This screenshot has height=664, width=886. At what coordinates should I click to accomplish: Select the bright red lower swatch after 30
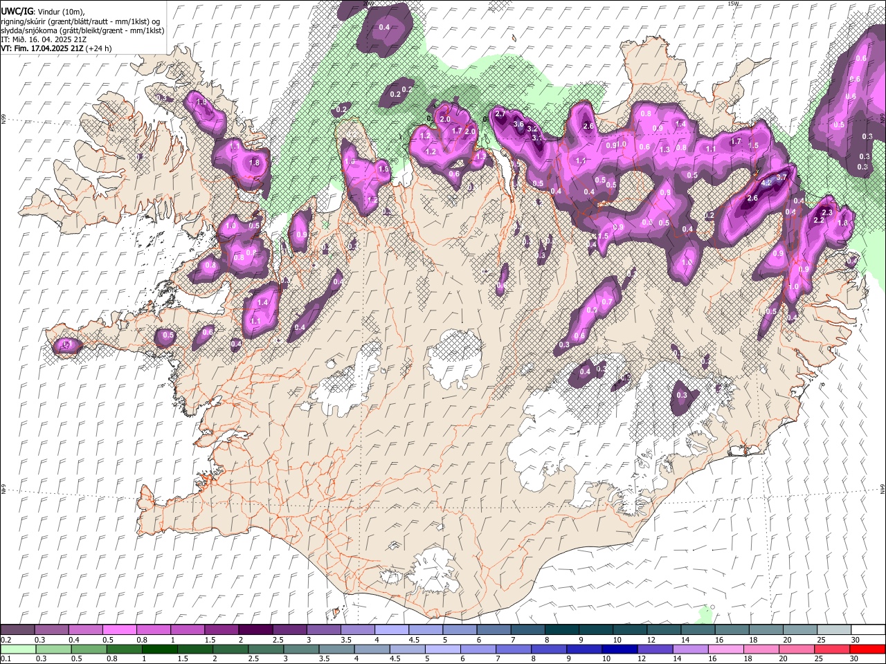tap(867, 649)
